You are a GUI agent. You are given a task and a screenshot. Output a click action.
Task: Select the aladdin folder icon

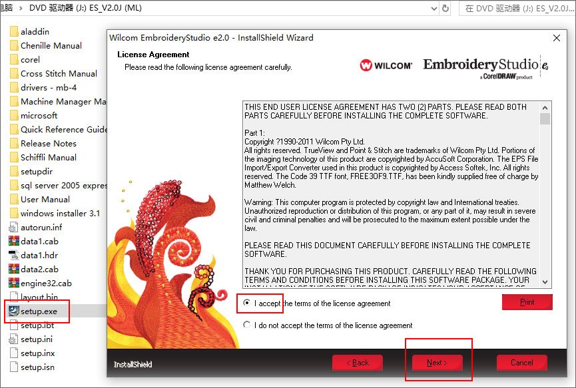(x=15, y=31)
